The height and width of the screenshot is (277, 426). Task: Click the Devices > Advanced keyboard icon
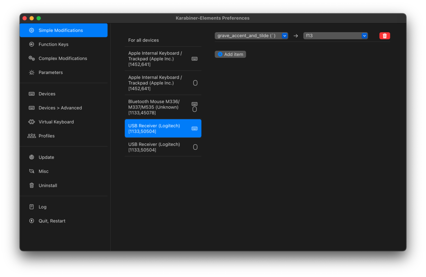click(32, 108)
